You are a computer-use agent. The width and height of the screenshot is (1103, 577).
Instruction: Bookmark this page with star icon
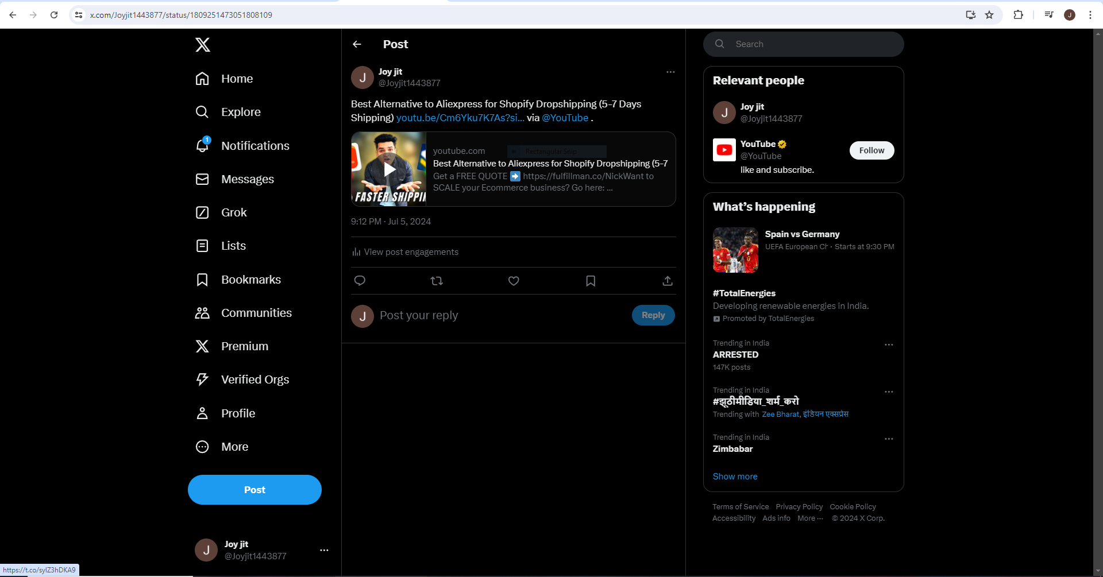point(989,15)
